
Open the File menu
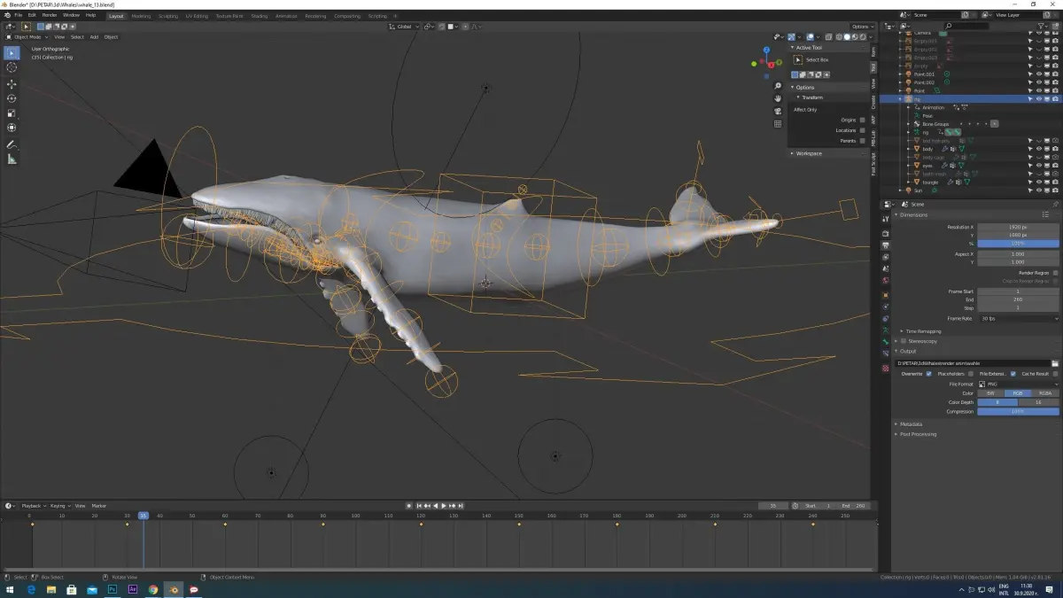(x=19, y=15)
